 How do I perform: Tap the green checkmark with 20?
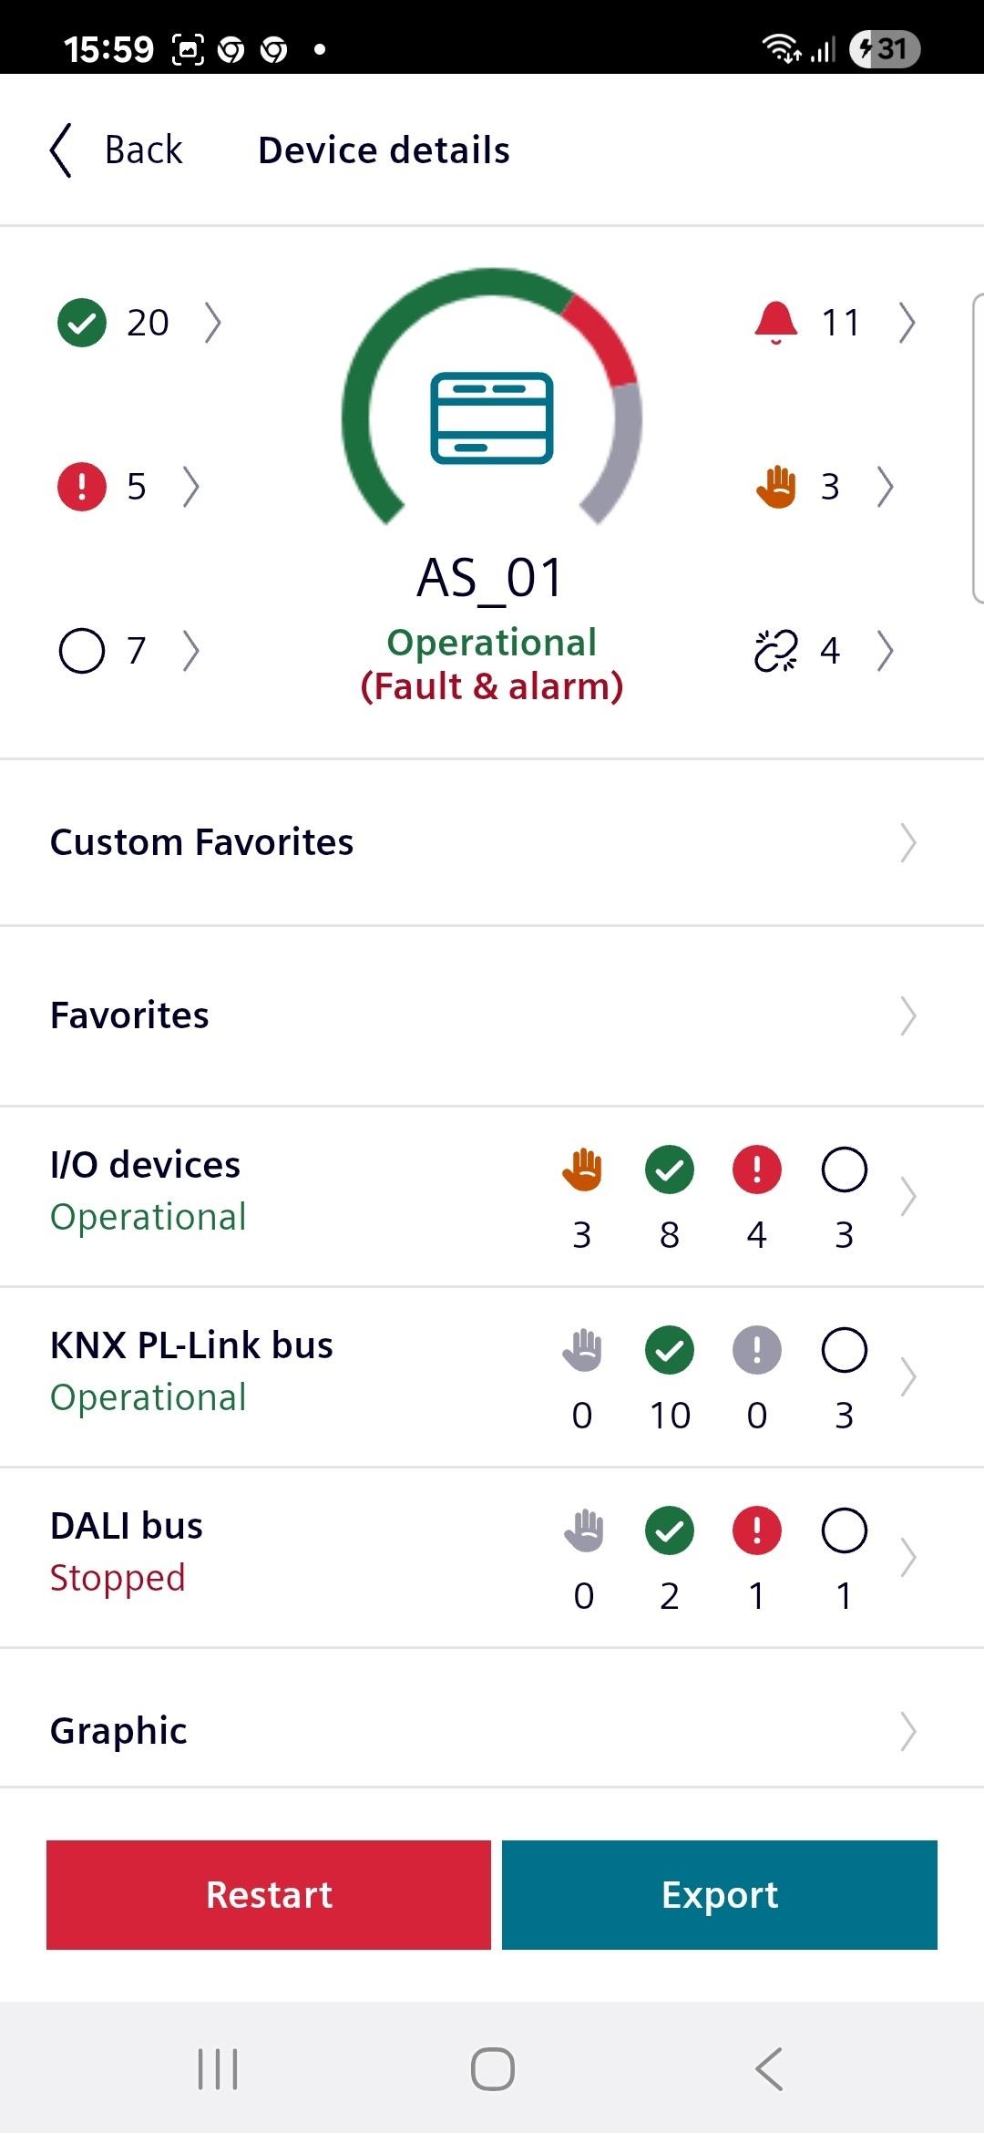(x=82, y=323)
